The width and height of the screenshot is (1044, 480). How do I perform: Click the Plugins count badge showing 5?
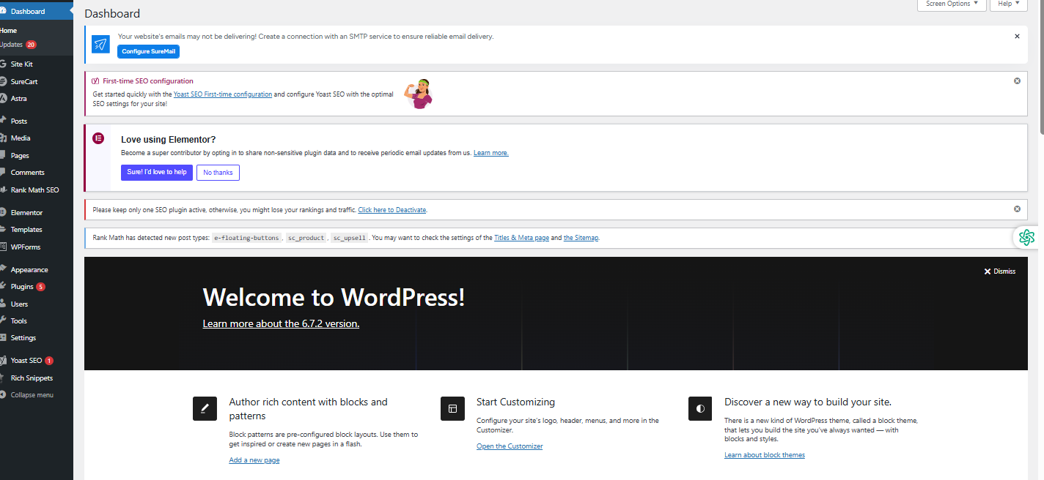tap(40, 287)
